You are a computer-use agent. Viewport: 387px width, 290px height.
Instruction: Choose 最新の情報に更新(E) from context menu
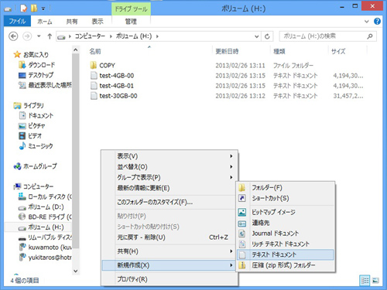[170, 188]
